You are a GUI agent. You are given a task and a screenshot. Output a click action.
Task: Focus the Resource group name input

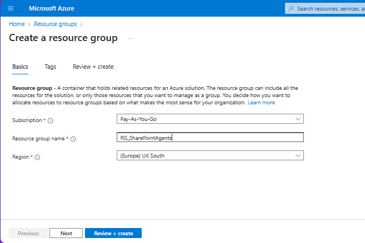click(x=210, y=137)
